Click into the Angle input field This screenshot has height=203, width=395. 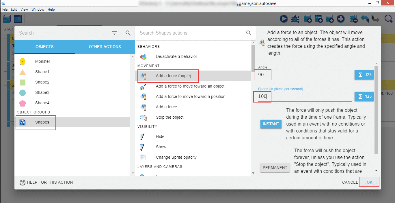point(303,75)
